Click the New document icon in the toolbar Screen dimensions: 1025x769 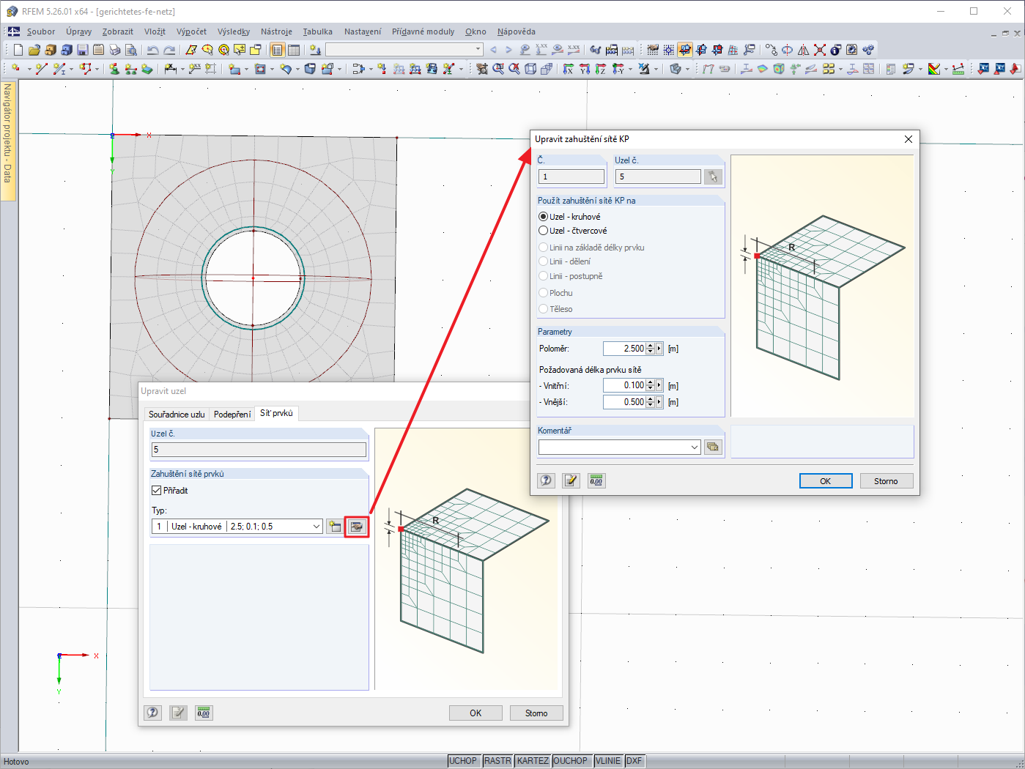pos(18,50)
